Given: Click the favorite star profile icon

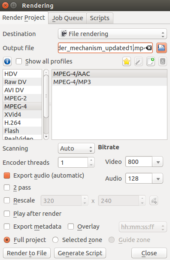Looking at the screenshot, I should (x=127, y=61).
